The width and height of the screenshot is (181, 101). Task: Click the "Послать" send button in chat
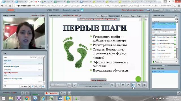24,86
